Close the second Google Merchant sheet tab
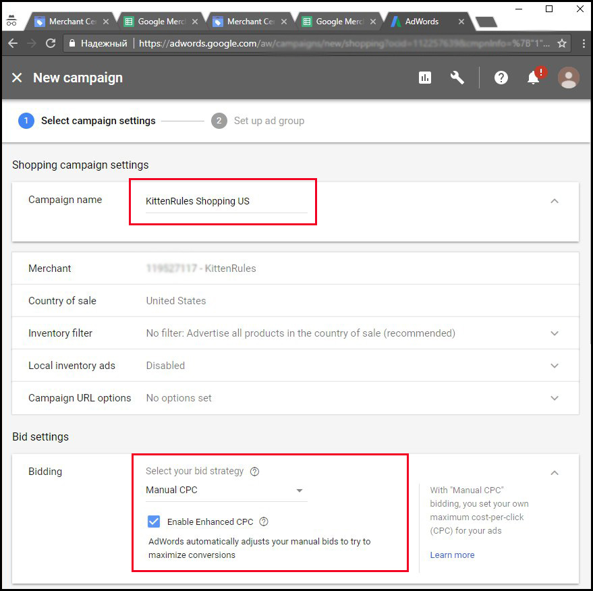The width and height of the screenshot is (593, 591). tap(373, 22)
